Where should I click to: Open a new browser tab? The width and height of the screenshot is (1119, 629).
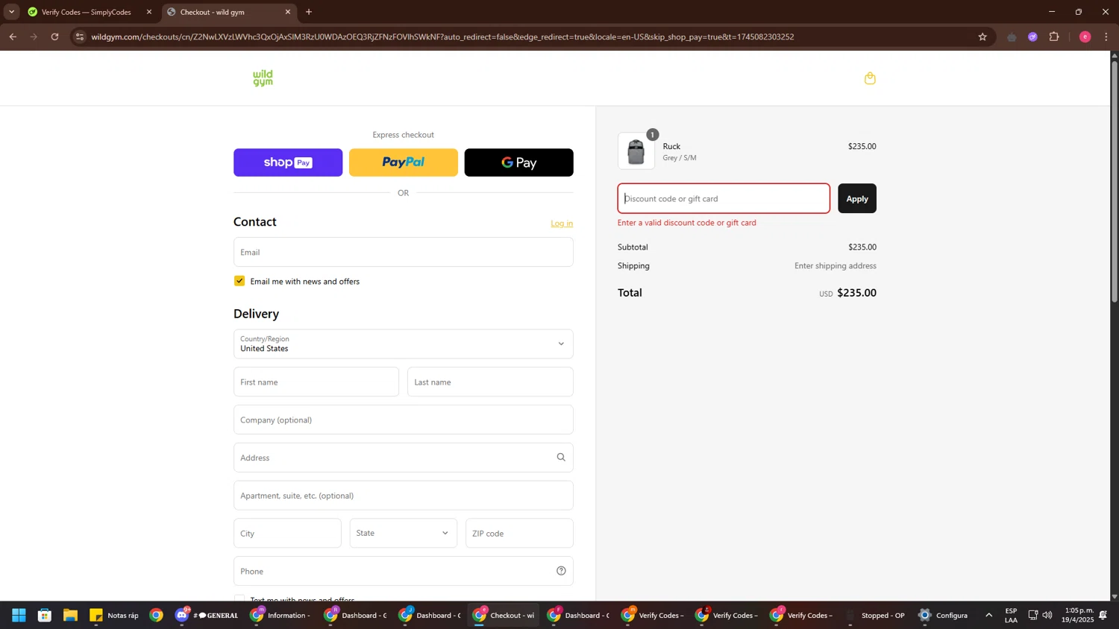pyautogui.click(x=309, y=12)
